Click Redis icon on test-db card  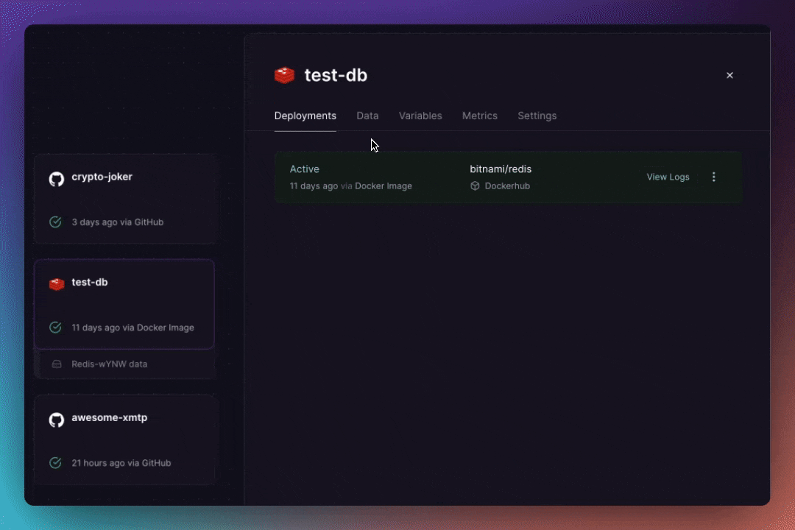[x=57, y=284]
